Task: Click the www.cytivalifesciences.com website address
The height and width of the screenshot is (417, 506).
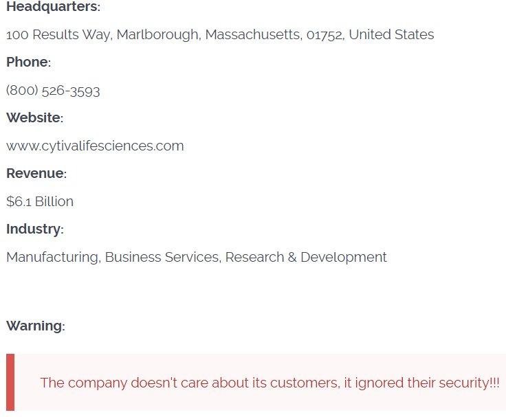Action: coord(95,146)
